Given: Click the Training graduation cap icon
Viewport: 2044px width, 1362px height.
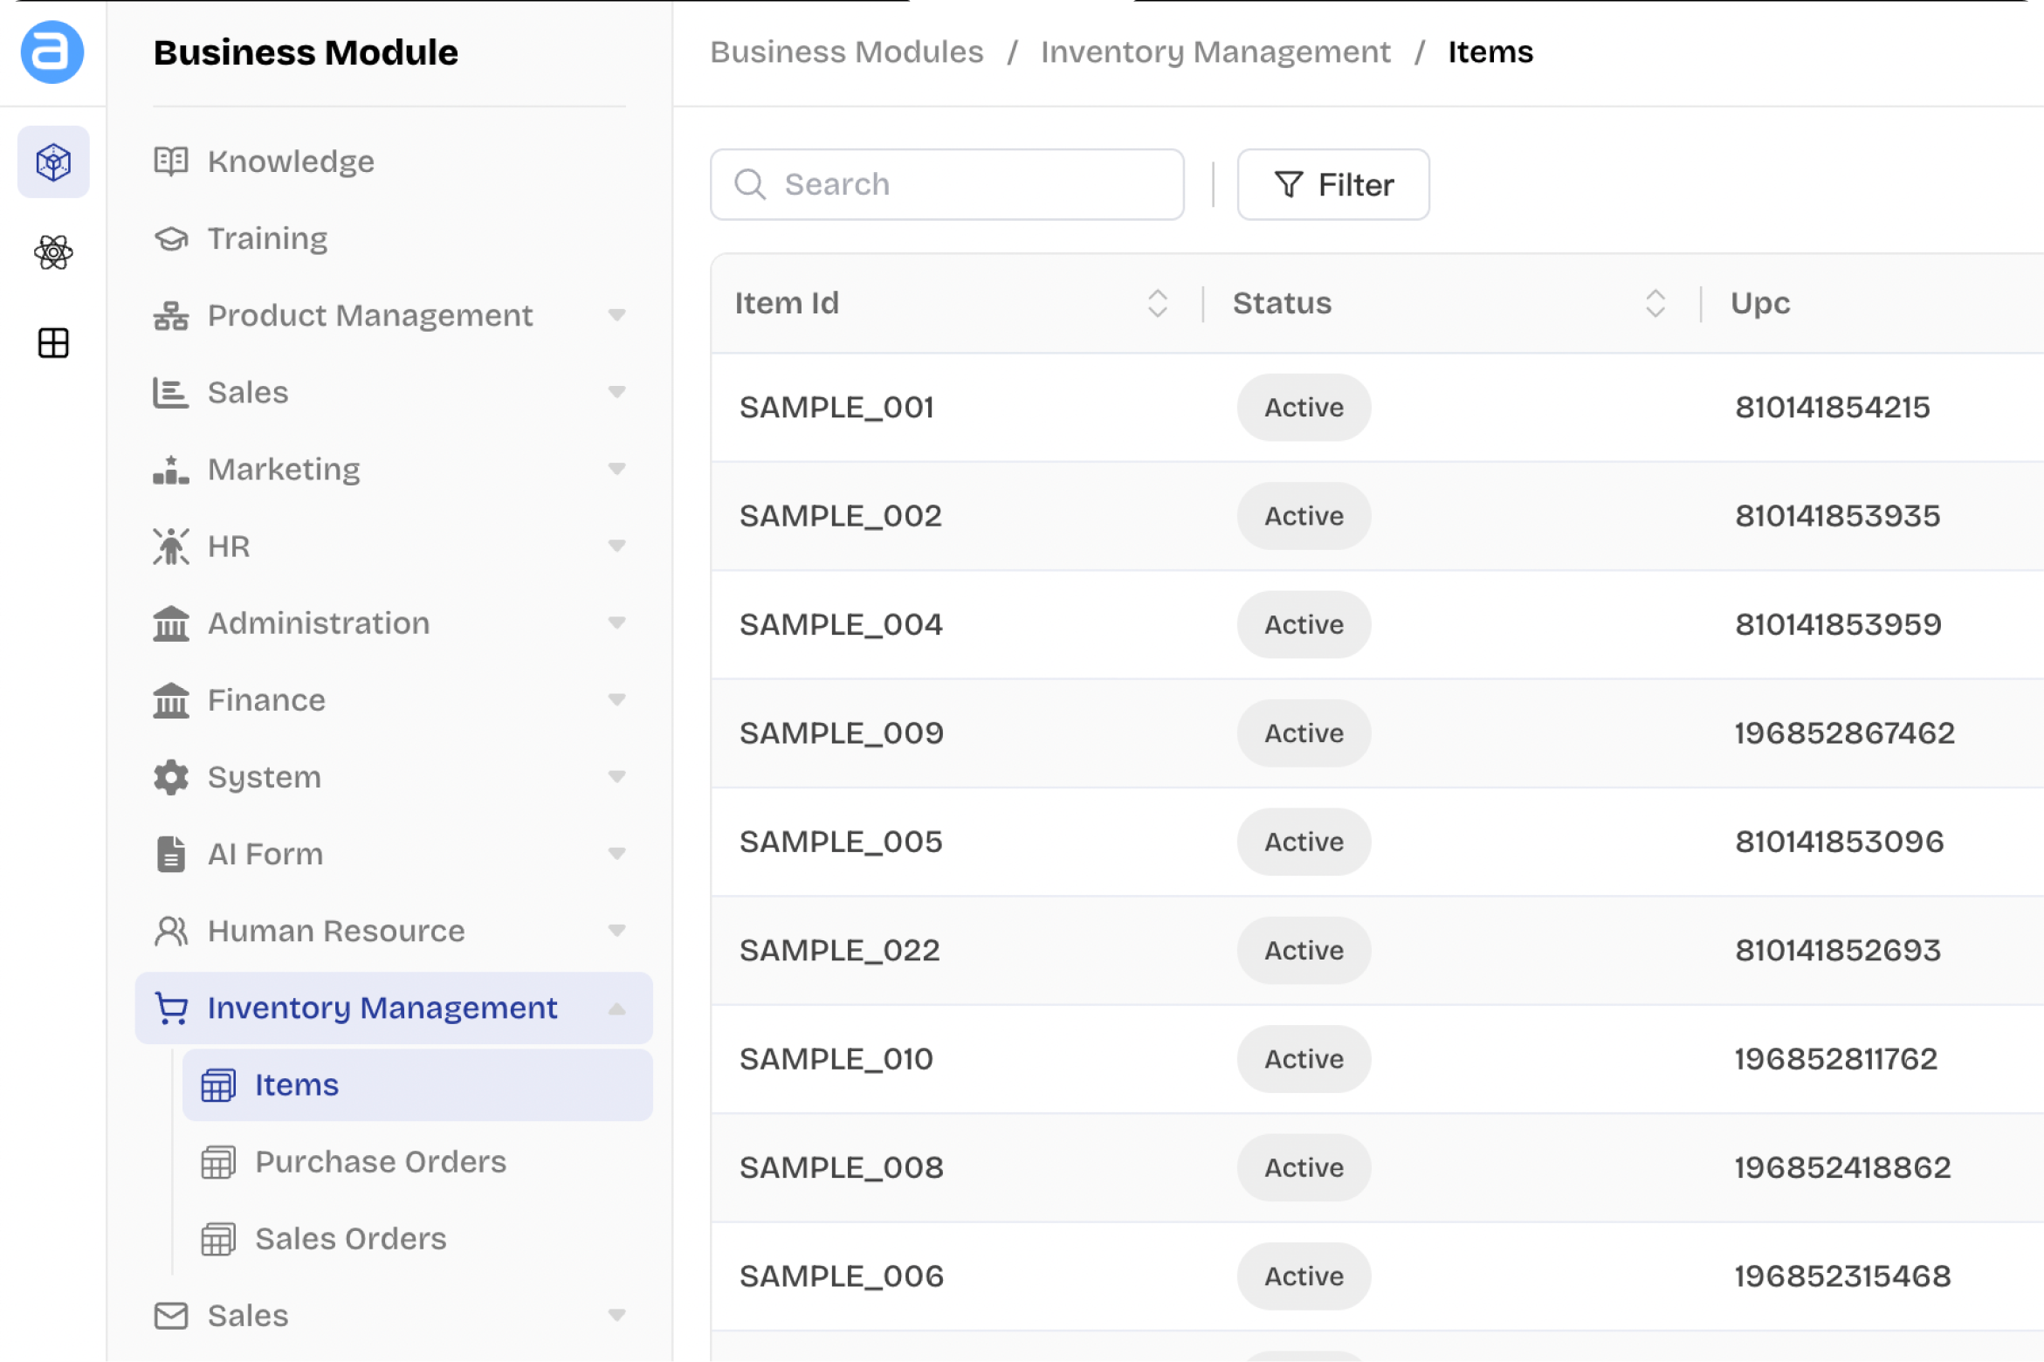Looking at the screenshot, I should click(171, 238).
